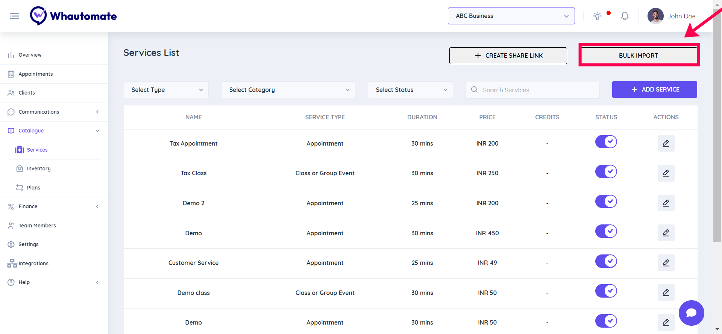Open the chat support bubble
This screenshot has height=334, width=722.
click(x=691, y=313)
